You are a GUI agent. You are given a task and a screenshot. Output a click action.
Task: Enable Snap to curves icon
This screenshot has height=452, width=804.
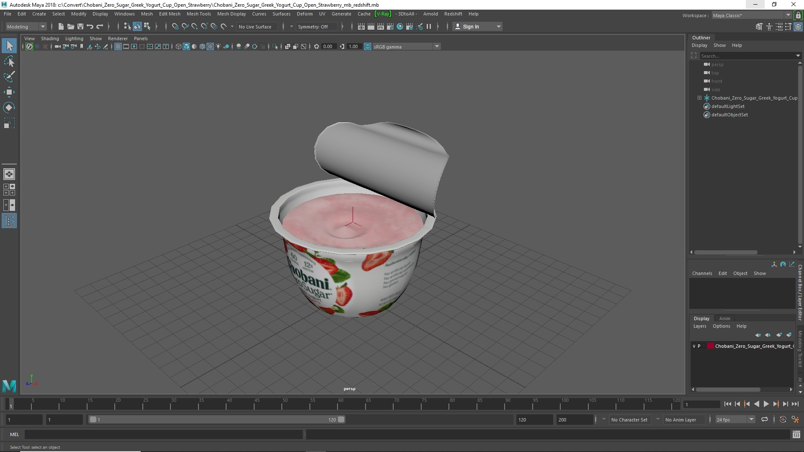[x=185, y=26]
